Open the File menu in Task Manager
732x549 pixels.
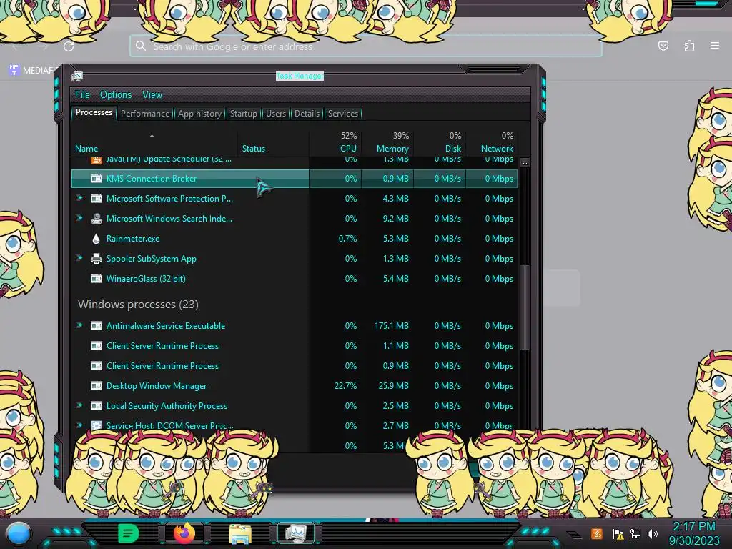[82, 95]
